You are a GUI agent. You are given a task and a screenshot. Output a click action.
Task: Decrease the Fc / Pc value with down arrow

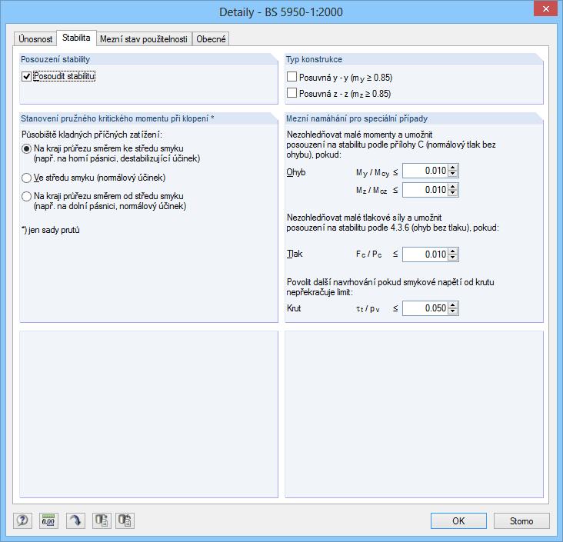tap(453, 258)
